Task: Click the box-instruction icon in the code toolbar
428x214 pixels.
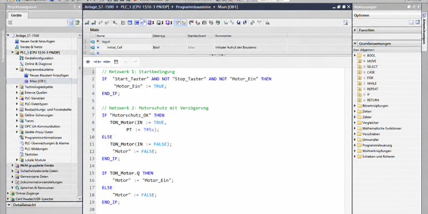Action: tap(107, 62)
